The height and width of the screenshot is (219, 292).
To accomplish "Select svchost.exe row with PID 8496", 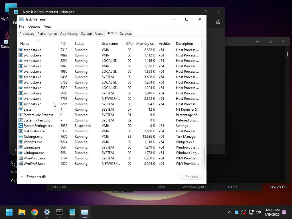I will pos(110,77).
